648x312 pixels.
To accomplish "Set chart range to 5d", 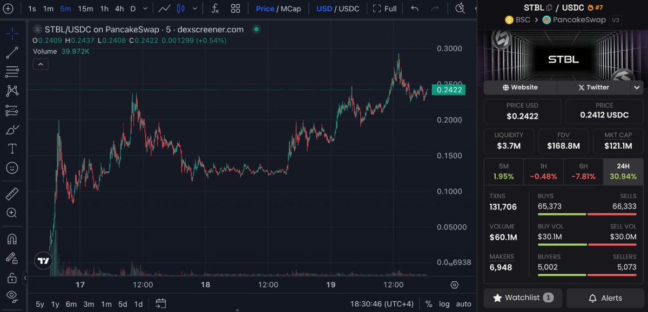I will (123, 304).
